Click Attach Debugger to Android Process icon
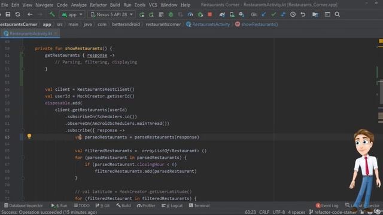Viewport: 383px width, 215px height. tap(200, 14)
